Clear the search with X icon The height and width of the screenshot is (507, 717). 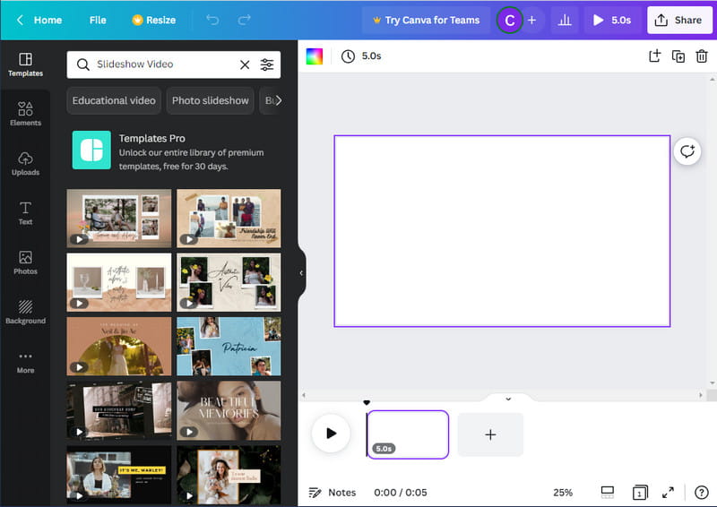tap(245, 64)
